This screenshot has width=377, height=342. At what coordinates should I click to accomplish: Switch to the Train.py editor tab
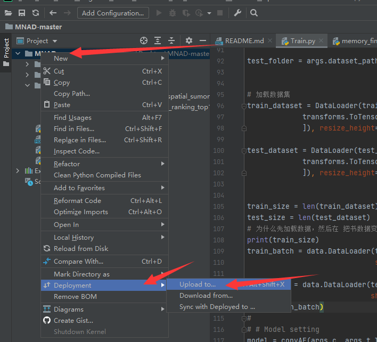[x=302, y=41]
